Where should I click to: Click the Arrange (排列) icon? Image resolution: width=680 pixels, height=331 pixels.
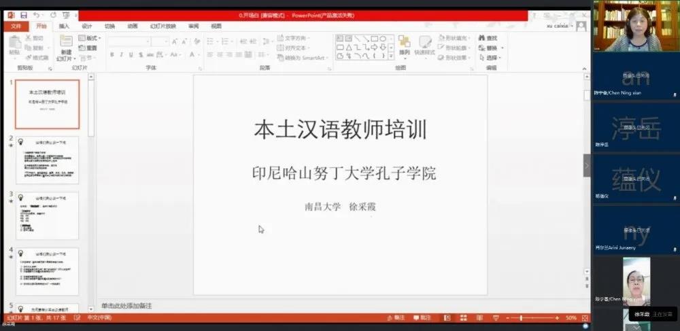coord(404,41)
